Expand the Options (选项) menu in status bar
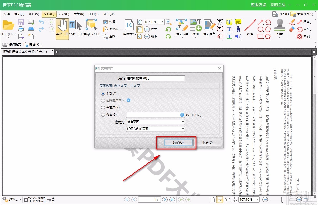Viewport: 318px width, 205px height. point(12,199)
